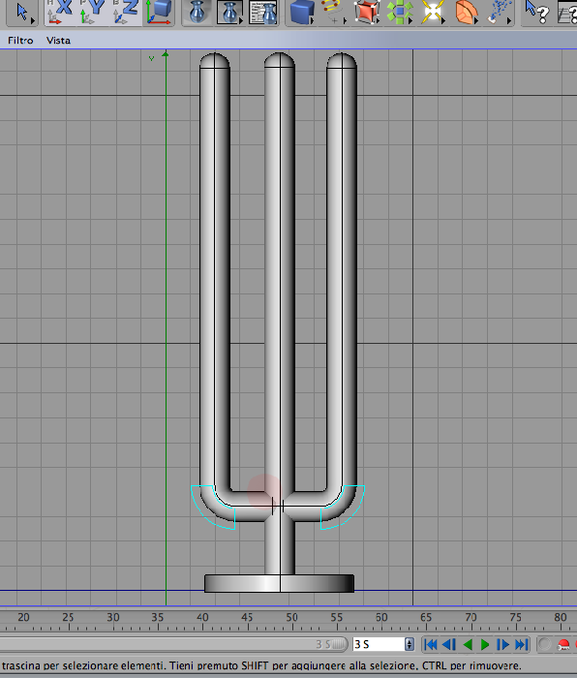Click the green Y axis arrowhead
Screen dimensions: 577x678
tap(166, 54)
